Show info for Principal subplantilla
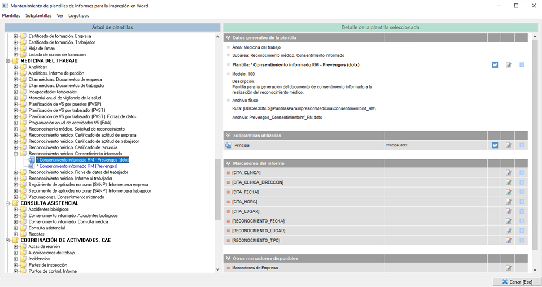 (x=522, y=145)
